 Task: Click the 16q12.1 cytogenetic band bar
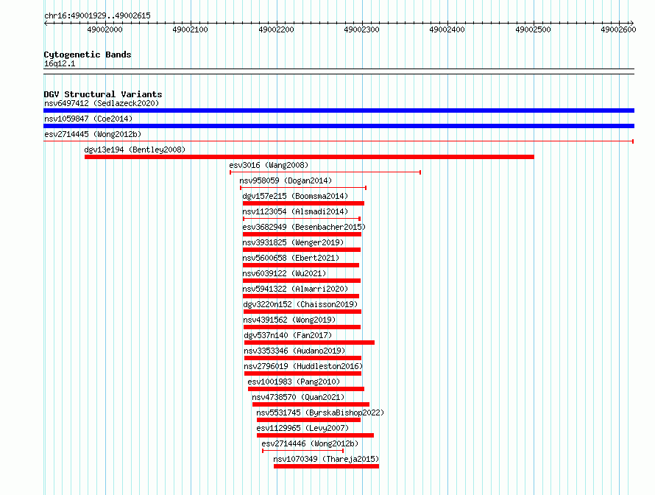(x=339, y=71)
